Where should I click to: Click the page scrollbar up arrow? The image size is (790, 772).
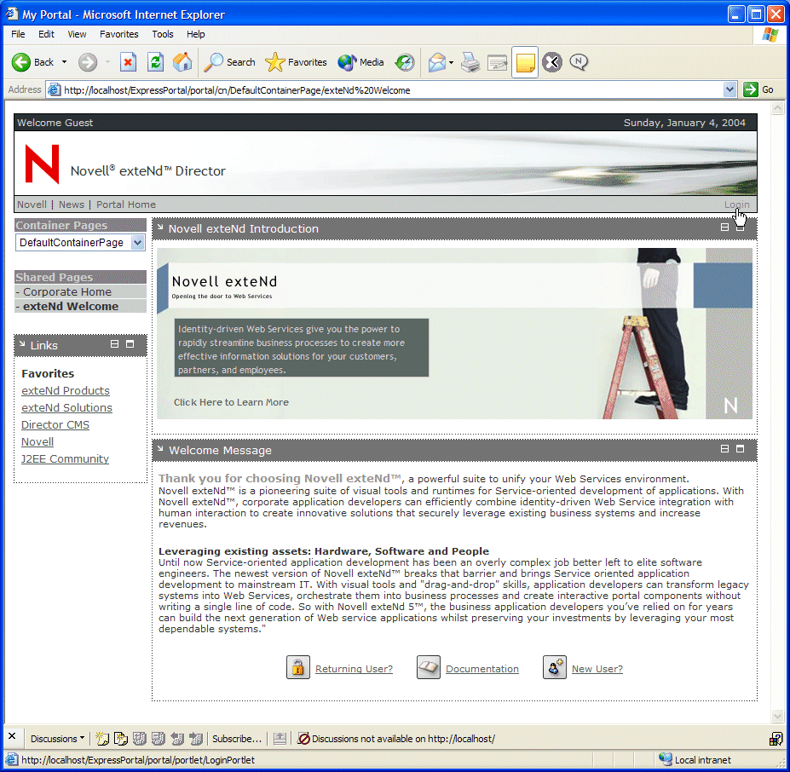pos(777,107)
